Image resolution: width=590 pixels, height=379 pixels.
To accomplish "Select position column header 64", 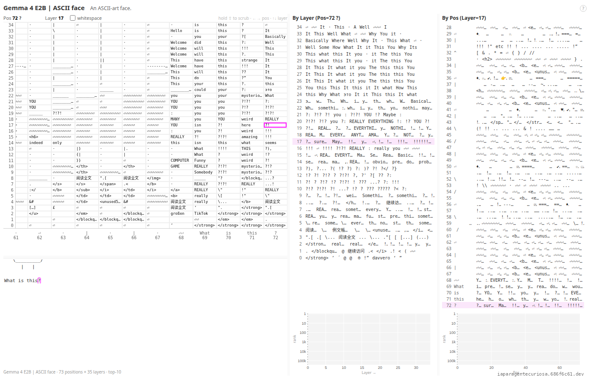I will [87, 235].
